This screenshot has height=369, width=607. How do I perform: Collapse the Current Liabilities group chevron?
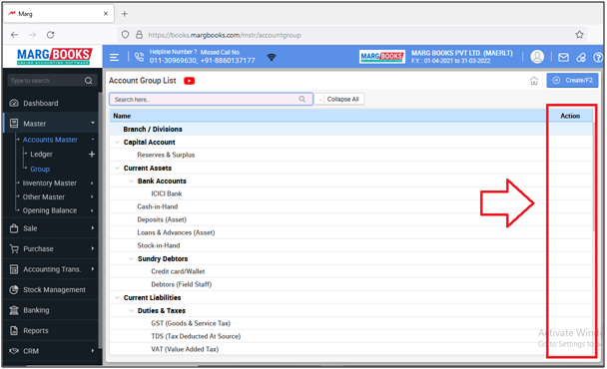coord(117,297)
